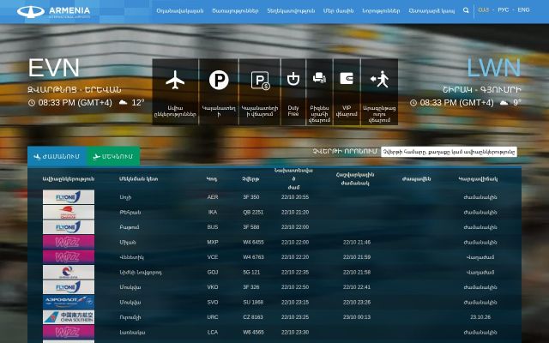Click airport code BUS

point(213,227)
